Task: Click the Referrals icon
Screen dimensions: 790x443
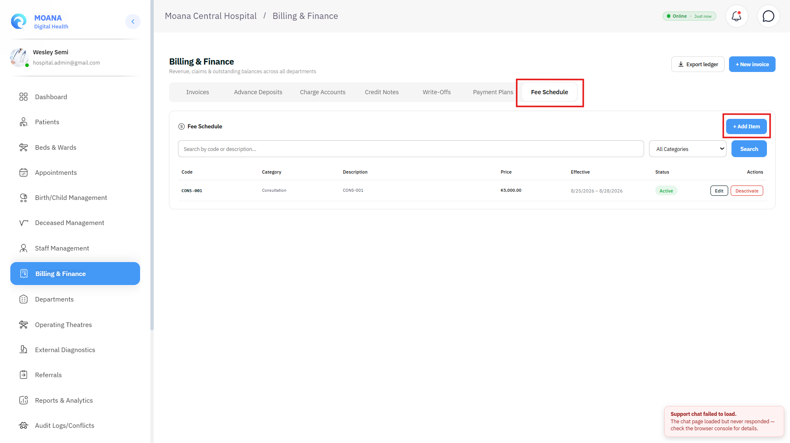Action: click(23, 375)
